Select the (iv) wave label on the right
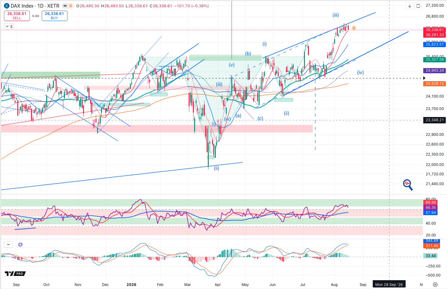 coord(360,72)
